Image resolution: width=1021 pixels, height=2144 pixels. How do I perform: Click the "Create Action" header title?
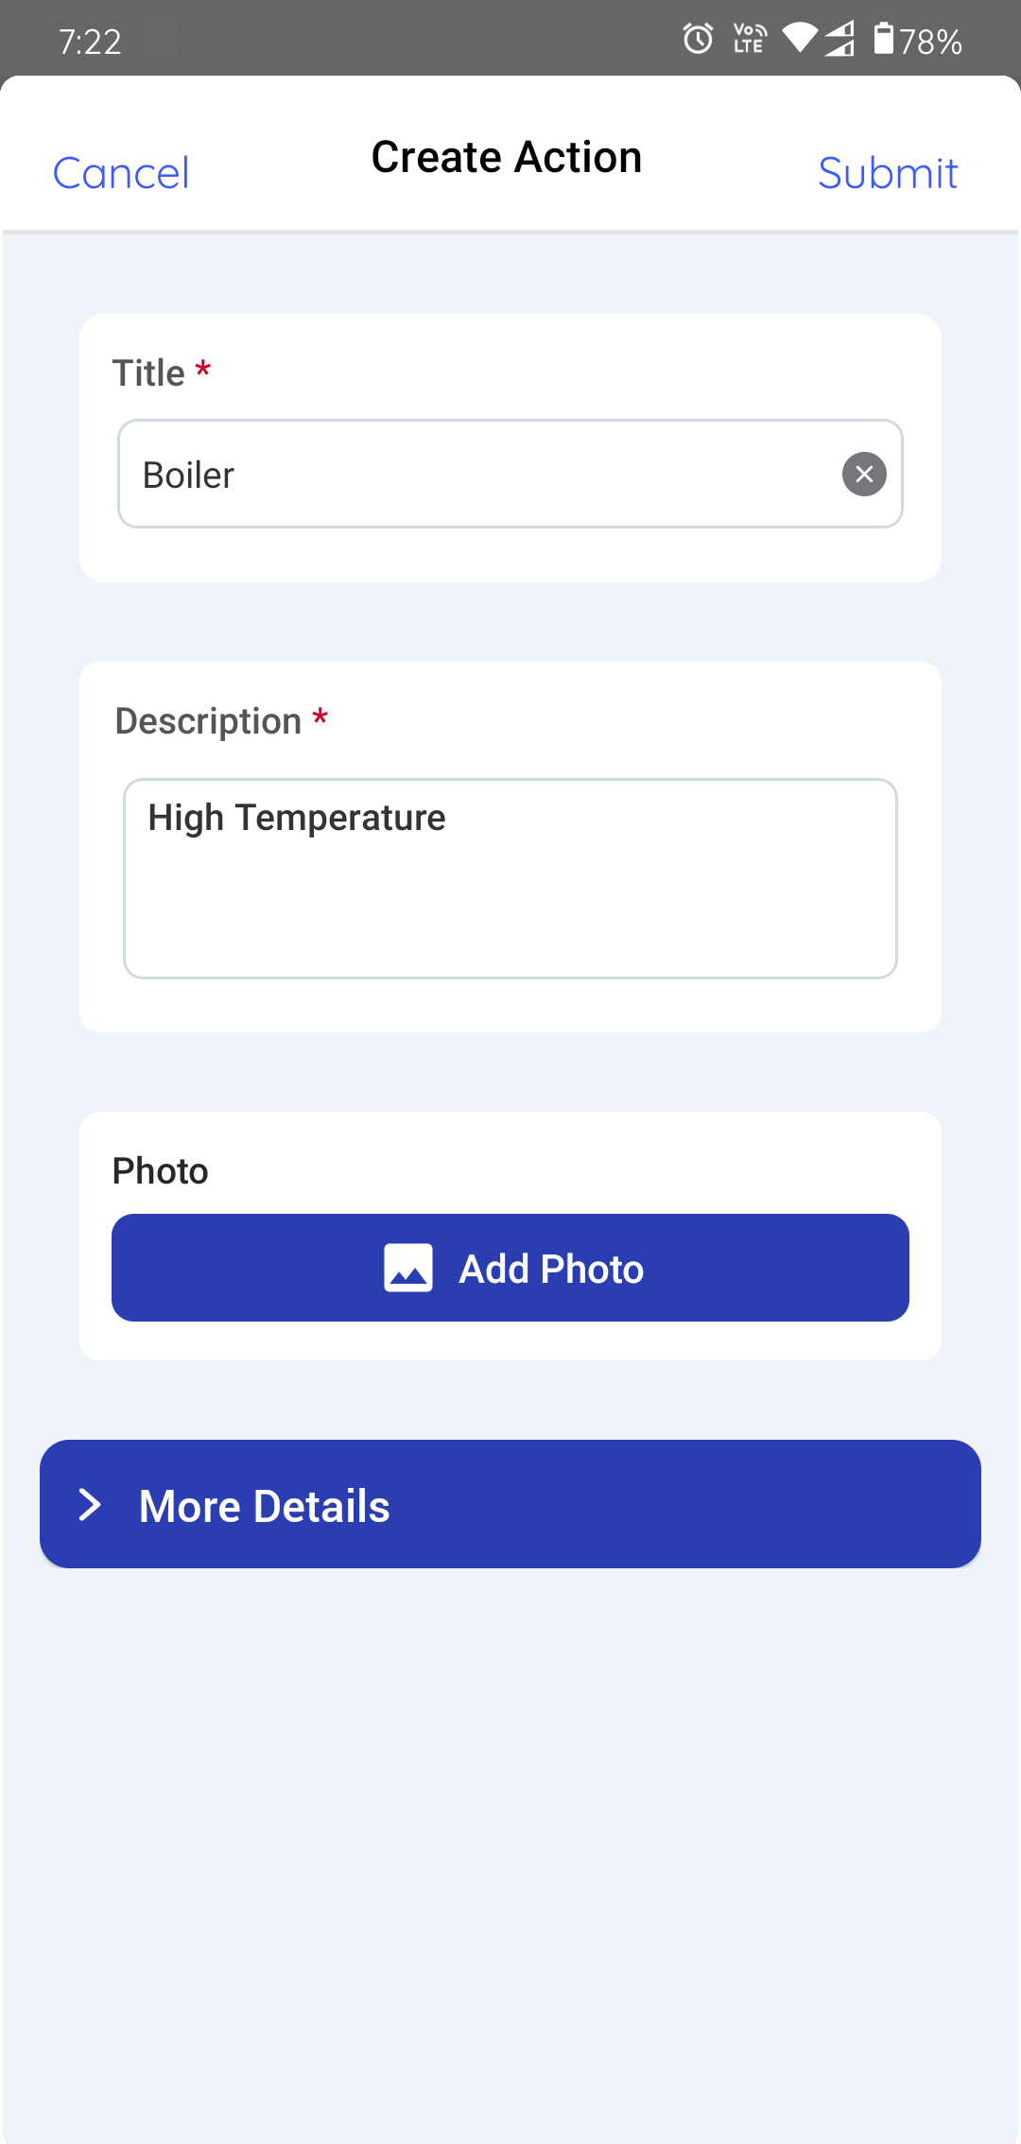(x=507, y=157)
